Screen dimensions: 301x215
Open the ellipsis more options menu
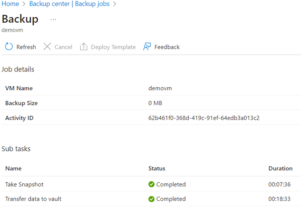[53, 20]
